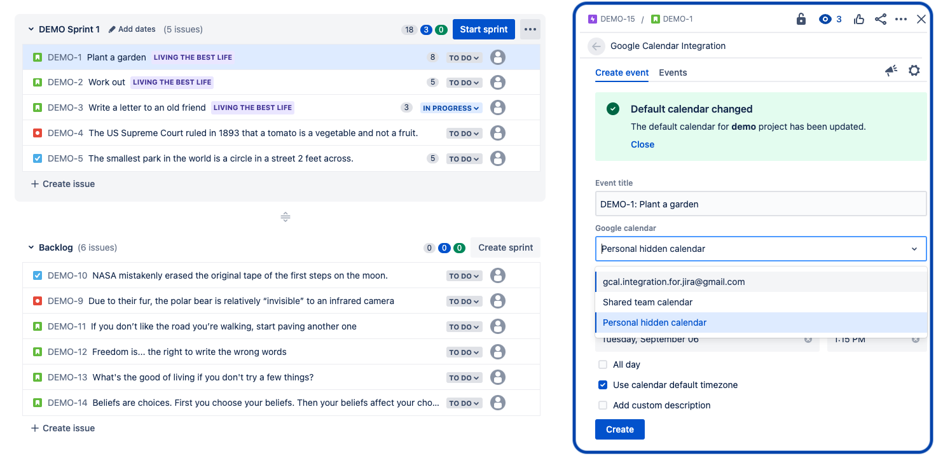Click assignee avatar on DEMO-5 row
Viewport: 936px width, 458px height.
[x=498, y=159]
